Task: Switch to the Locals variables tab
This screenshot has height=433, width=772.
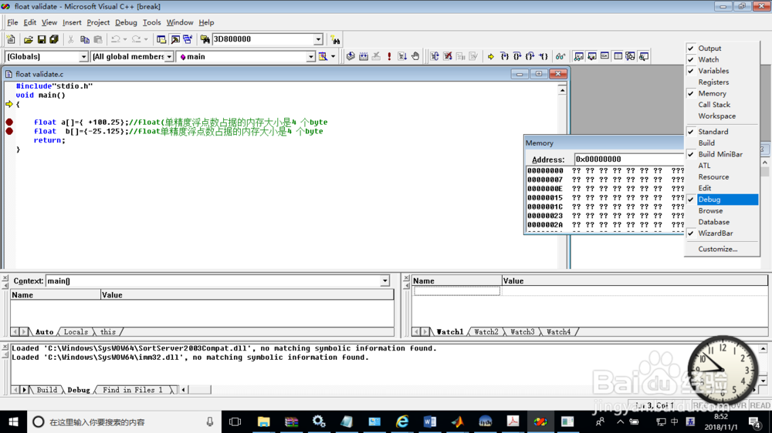Action: [76, 332]
